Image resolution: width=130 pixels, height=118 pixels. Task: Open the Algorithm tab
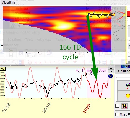[x=9, y=2]
